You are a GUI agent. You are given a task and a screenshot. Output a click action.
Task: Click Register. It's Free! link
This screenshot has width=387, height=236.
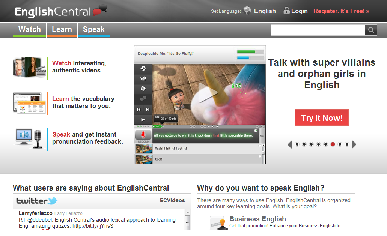341,11
